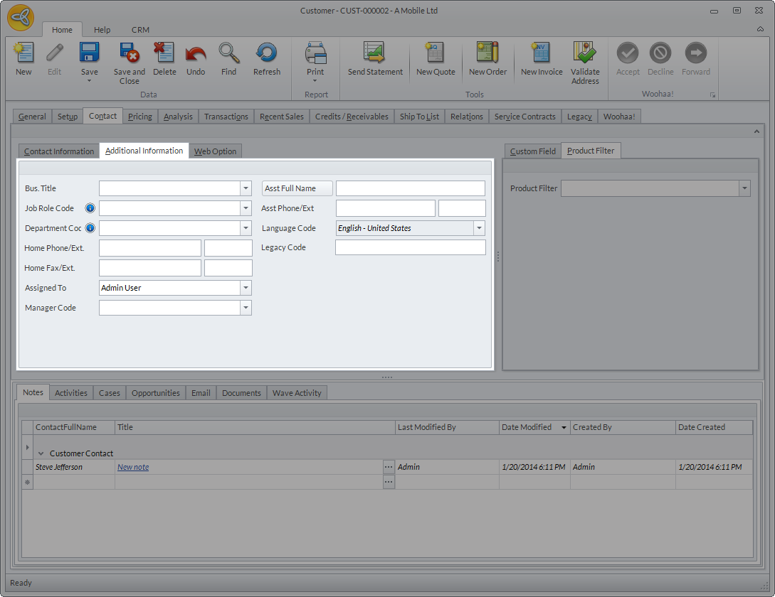
Task: Open the Assigned To dropdown
Action: [246, 288]
